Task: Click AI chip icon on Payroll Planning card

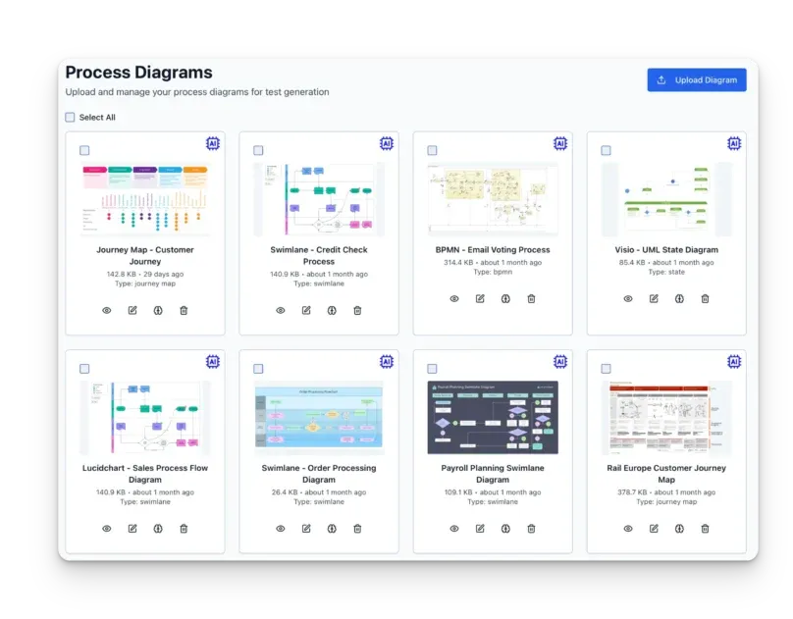Action: tap(560, 362)
